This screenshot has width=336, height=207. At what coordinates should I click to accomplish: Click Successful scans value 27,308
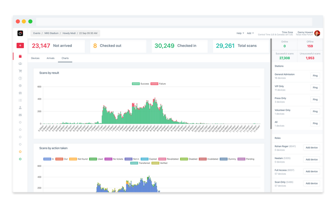pos(285,58)
